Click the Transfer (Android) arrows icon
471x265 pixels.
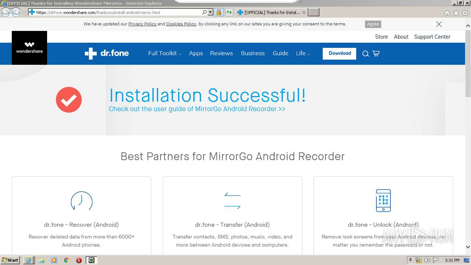coord(233,201)
